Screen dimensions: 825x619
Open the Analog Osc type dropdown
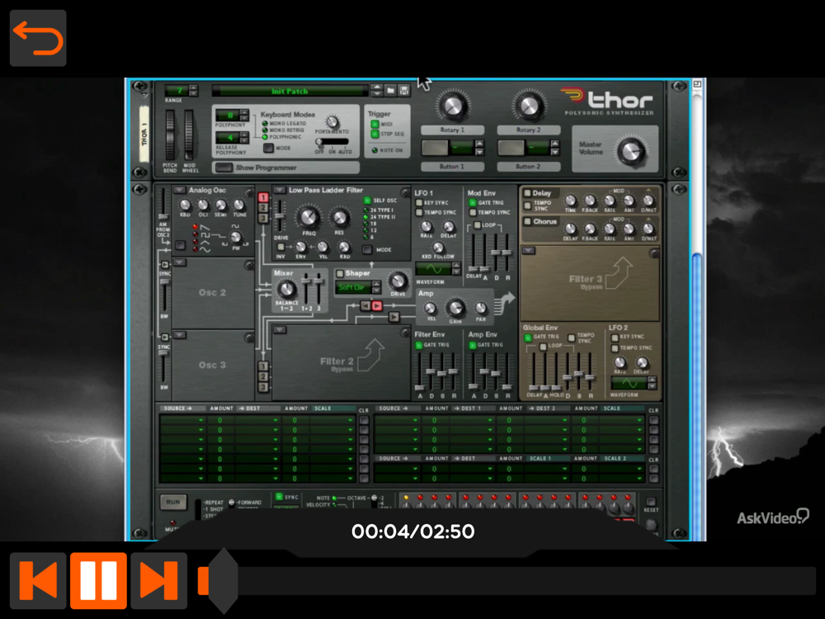[179, 190]
